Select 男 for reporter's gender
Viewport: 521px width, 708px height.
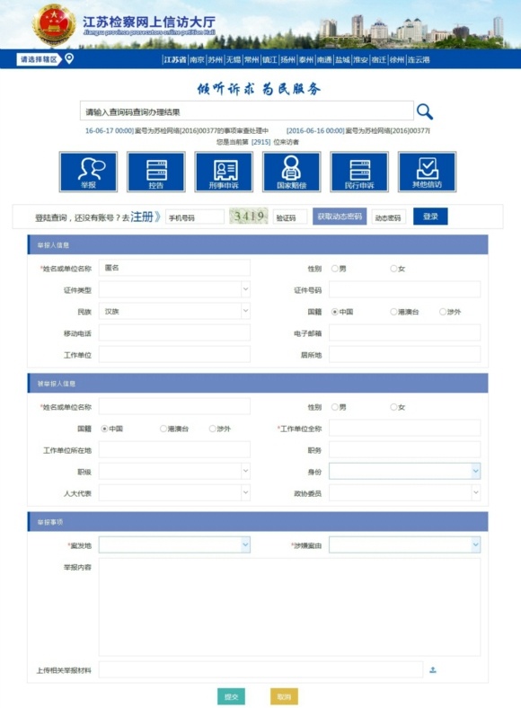pyautogui.click(x=334, y=269)
